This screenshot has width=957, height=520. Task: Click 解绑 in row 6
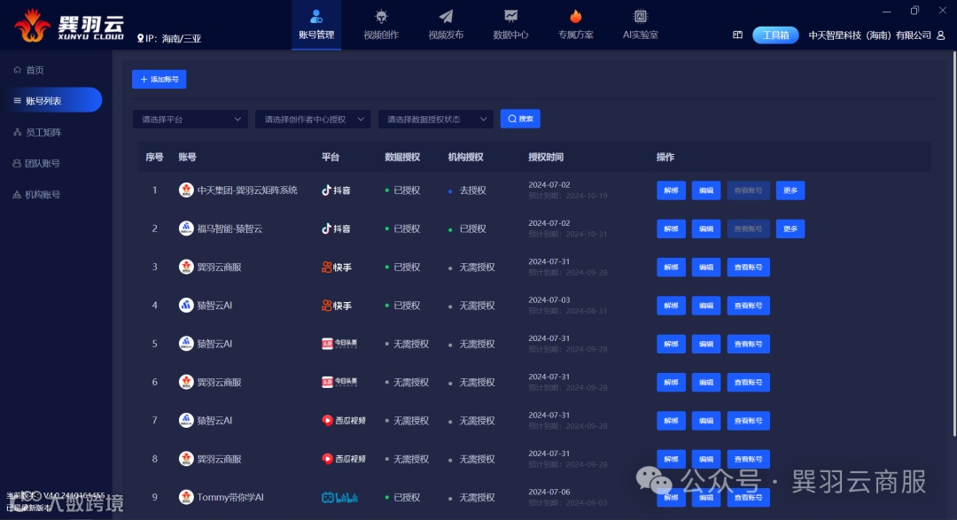pos(671,382)
